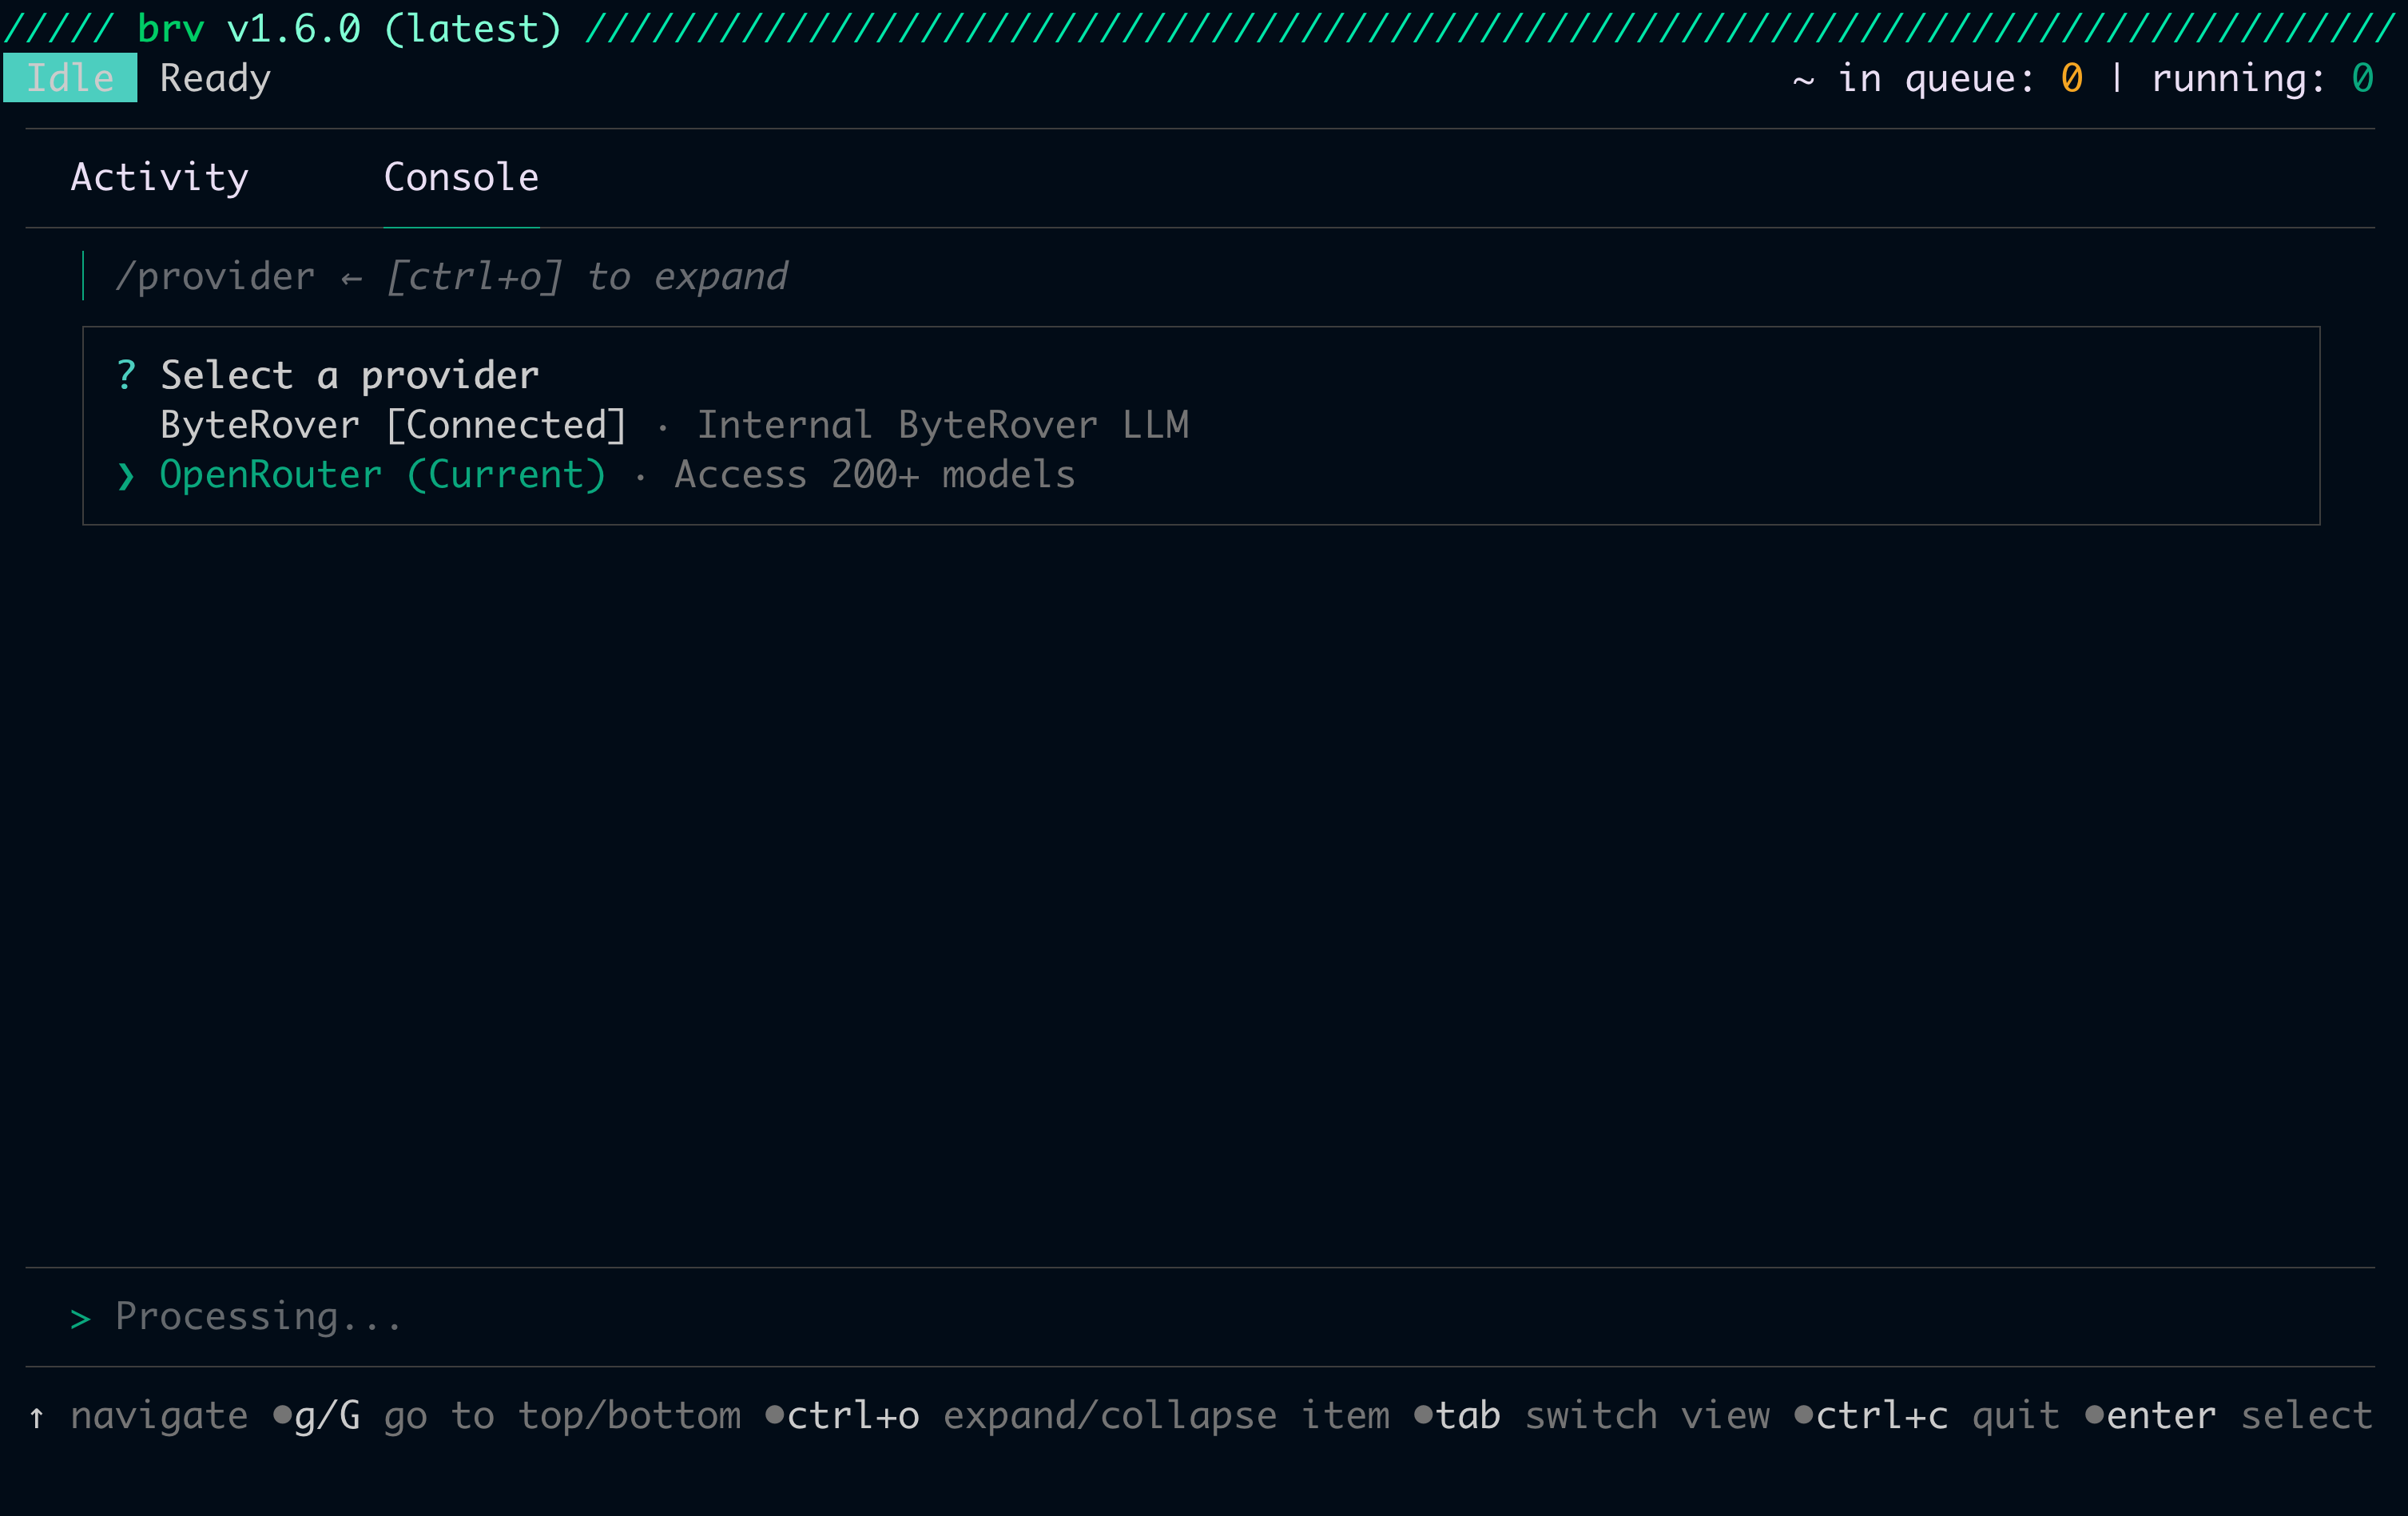Expand the collapsed /provider command entry
2408x1516 pixels.
point(215,277)
